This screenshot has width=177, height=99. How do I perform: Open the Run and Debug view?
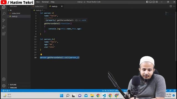coord(4,27)
